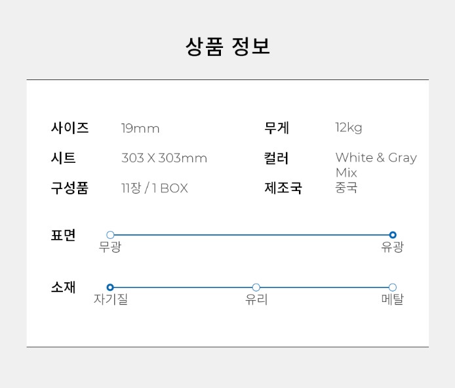Pick the 메탈 circle marker
The width and height of the screenshot is (455, 388).
pyautogui.click(x=393, y=288)
